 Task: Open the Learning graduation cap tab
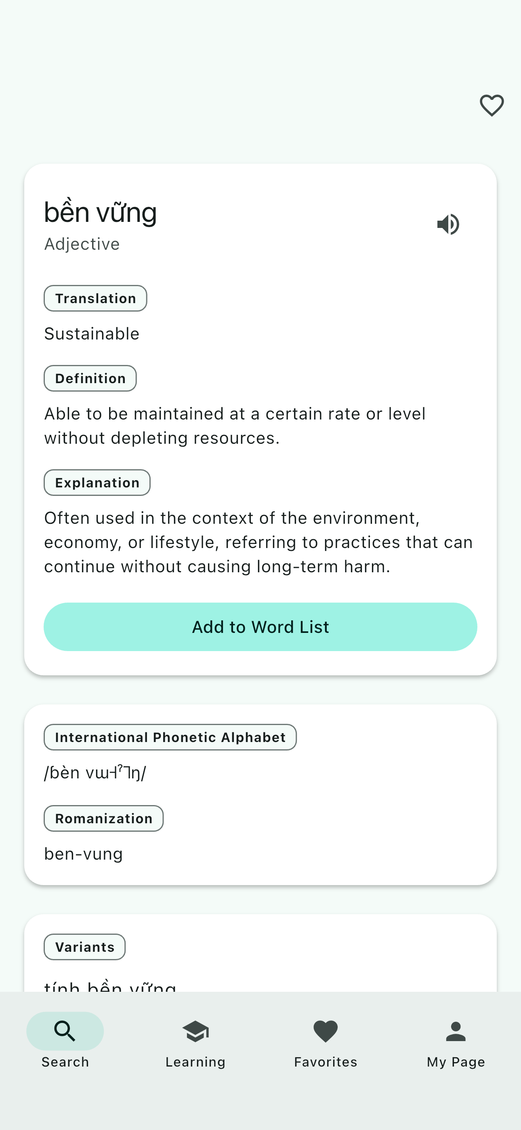(x=195, y=1032)
